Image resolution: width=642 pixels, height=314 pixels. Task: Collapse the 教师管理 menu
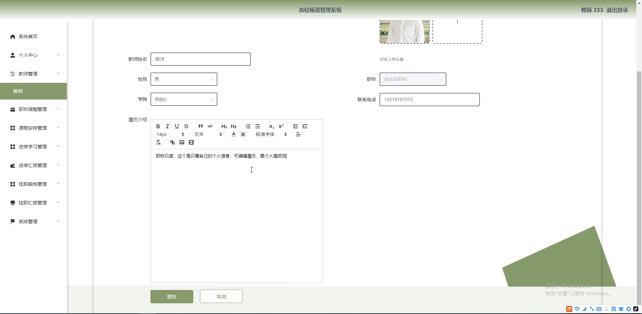tap(33, 74)
